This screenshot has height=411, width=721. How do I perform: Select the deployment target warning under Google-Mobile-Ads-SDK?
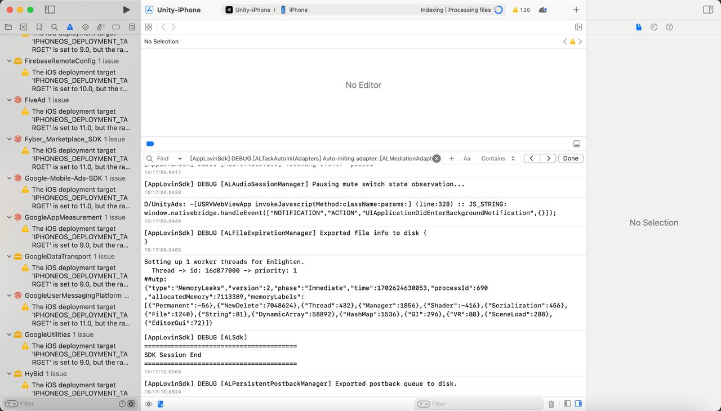pos(74,198)
